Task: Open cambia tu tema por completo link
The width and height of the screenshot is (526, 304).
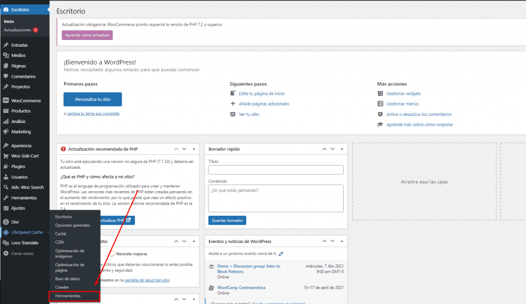Action: point(93,113)
